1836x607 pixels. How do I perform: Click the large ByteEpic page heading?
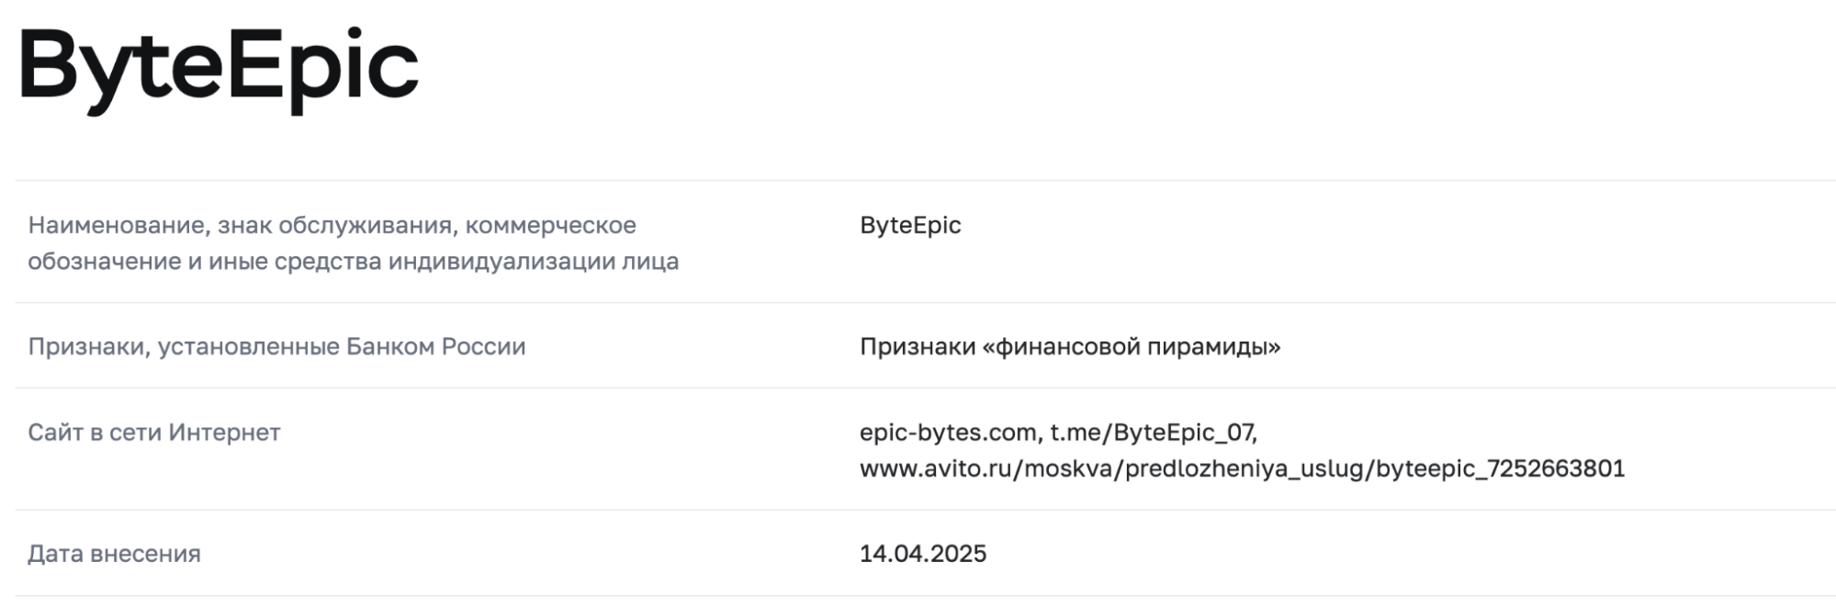[219, 66]
